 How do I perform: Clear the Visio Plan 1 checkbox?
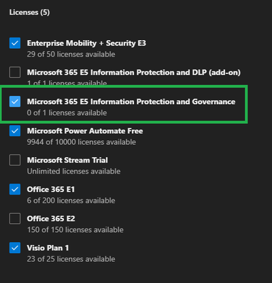point(15,248)
